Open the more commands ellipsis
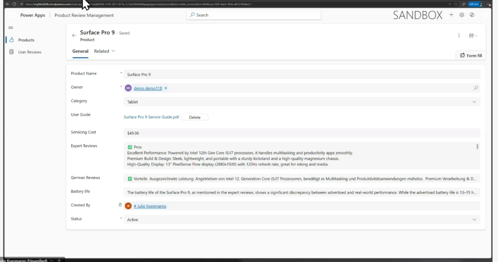This screenshot has width=498, height=262. tap(459, 35)
